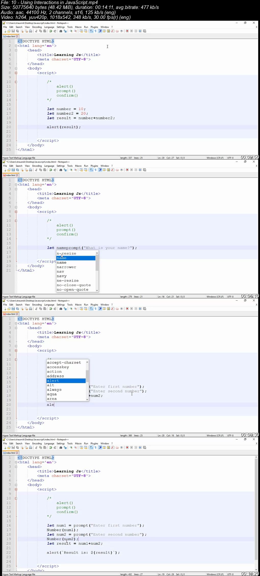Click Run Macro Multiple Times icon in bottom frame
The image size is (260, 576).
[140, 448]
